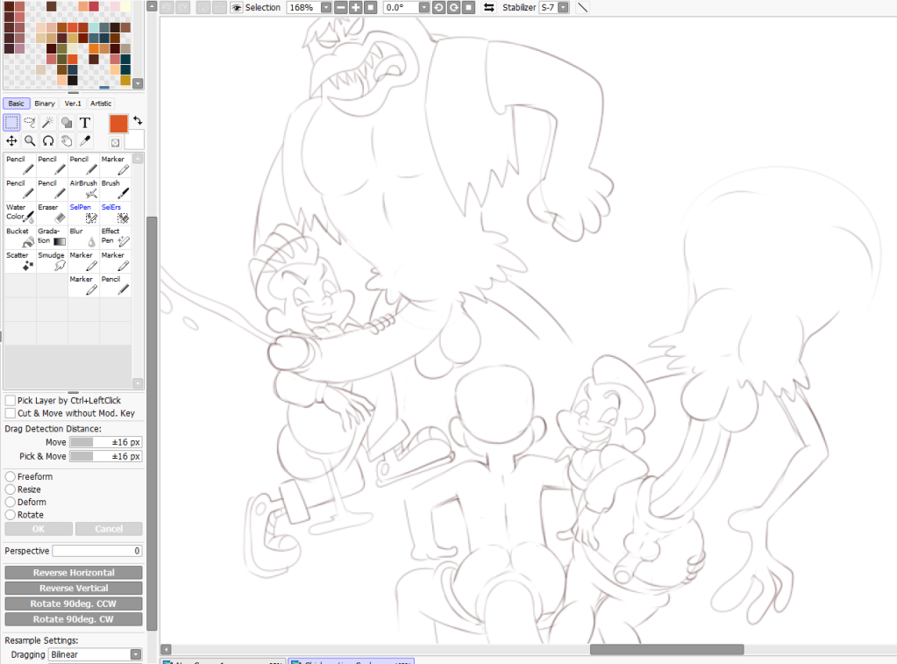Screen dimensions: 897x664
Task: Pick the Eyedropper color picker tool
Action: tap(85, 141)
